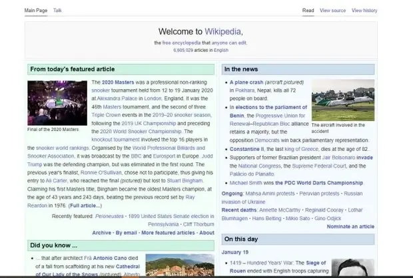The image size is (413, 278).
Task: Switch to the View source tab
Action: coord(332,11)
